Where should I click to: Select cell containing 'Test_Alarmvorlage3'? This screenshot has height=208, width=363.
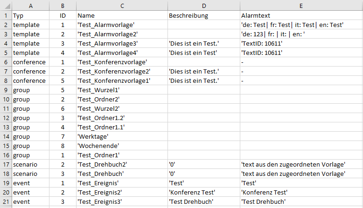click(x=122, y=43)
